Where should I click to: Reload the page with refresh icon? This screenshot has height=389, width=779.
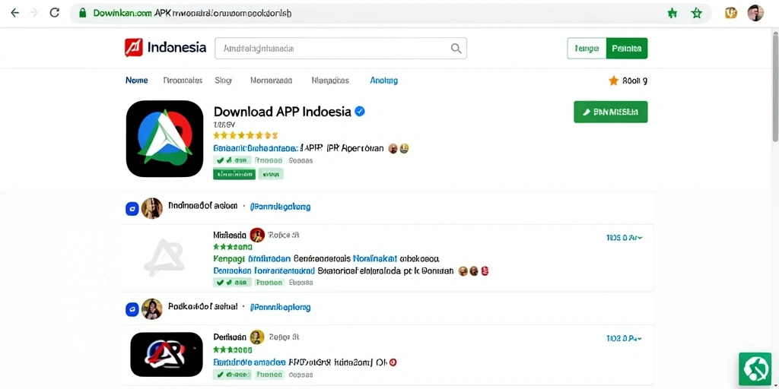pyautogui.click(x=55, y=13)
